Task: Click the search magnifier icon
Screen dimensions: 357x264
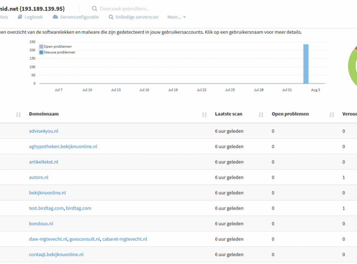Action: (94, 9)
